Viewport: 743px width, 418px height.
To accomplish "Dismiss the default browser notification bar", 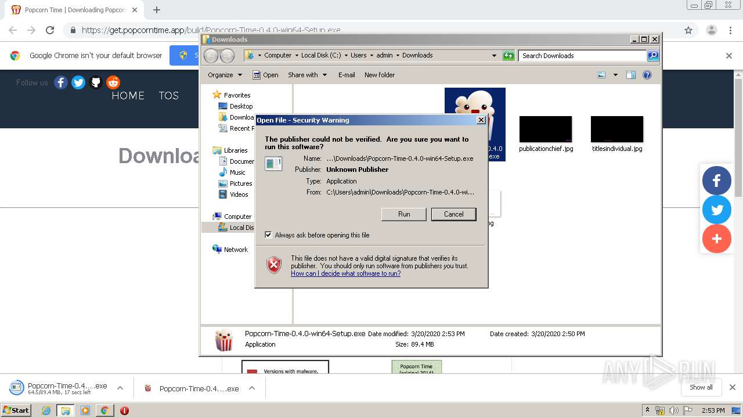I will coord(729,56).
